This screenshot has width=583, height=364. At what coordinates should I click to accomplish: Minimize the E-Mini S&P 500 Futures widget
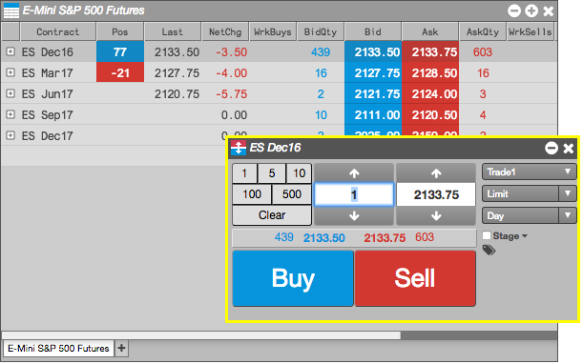tap(514, 10)
